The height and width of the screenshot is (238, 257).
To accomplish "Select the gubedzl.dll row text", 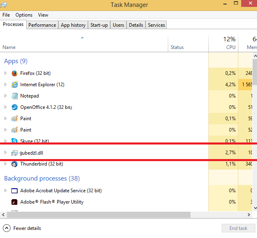I will click(31, 153).
